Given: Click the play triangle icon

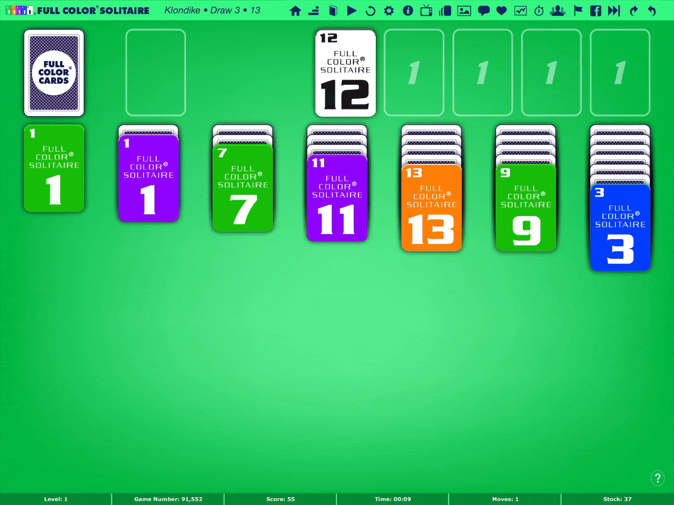Looking at the screenshot, I should click(x=352, y=11).
